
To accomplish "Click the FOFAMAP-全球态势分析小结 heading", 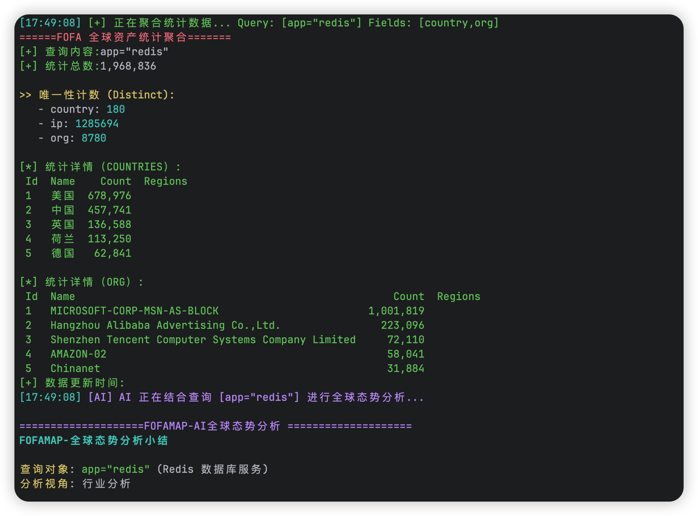I will tap(94, 440).
